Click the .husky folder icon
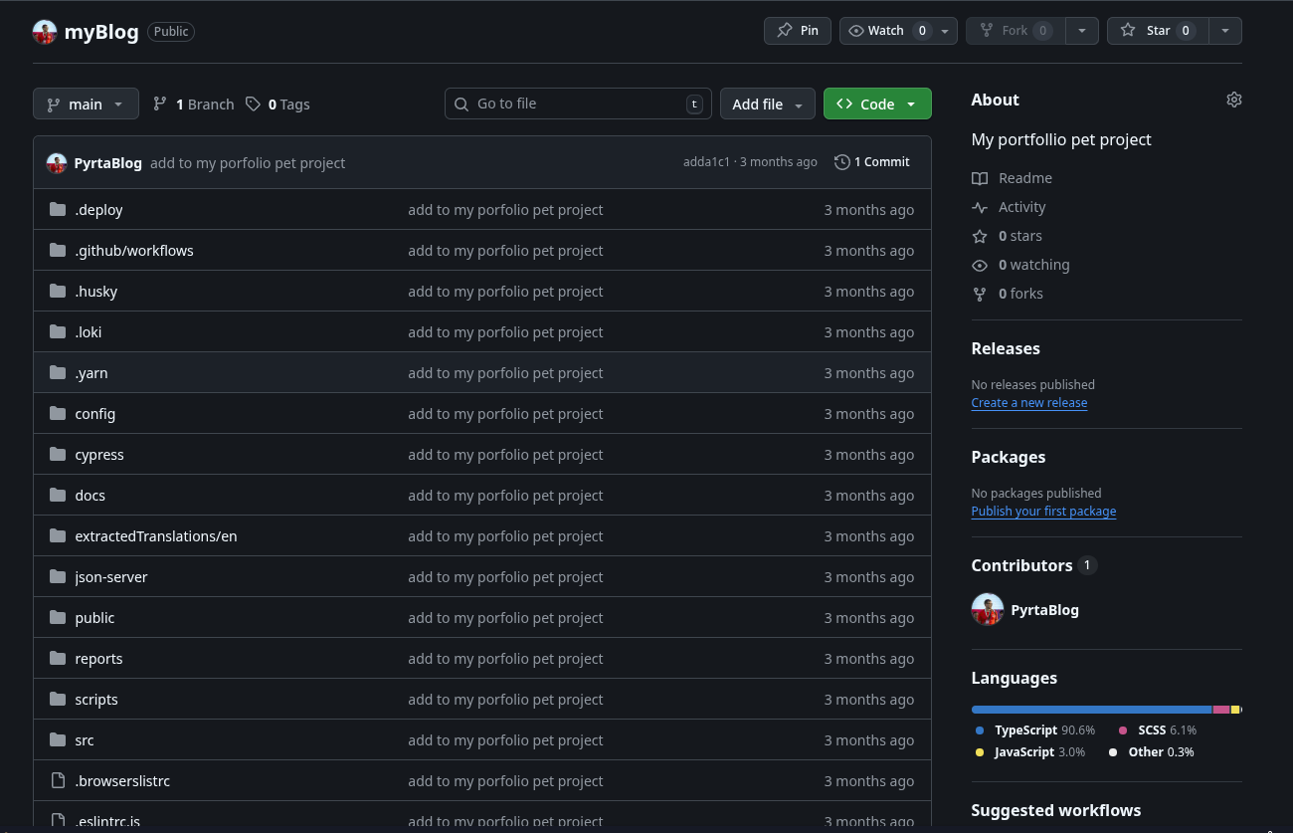Viewport: 1293px width, 833px height. click(58, 292)
